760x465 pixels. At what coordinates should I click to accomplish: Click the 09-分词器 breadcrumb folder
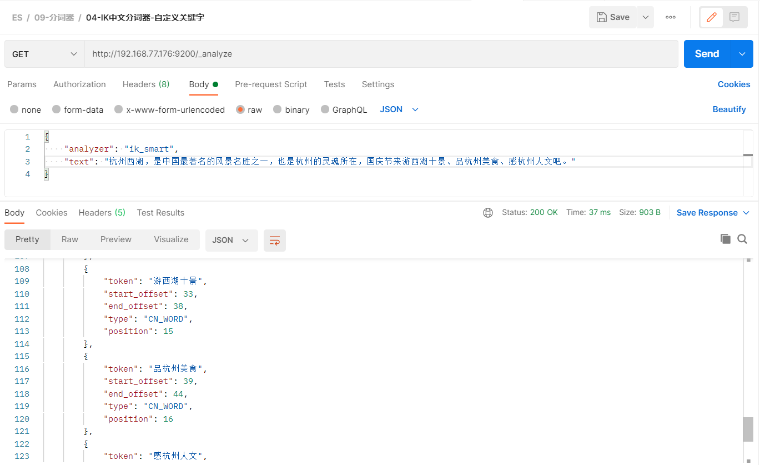tap(54, 18)
